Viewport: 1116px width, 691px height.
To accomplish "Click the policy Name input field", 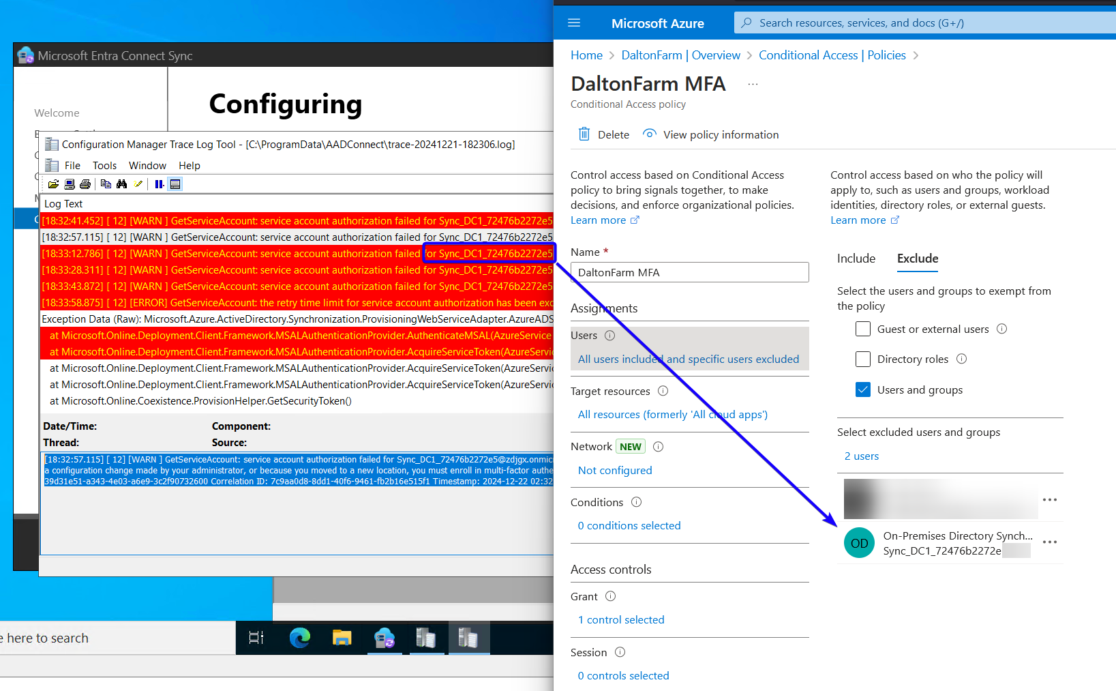I will 689,272.
